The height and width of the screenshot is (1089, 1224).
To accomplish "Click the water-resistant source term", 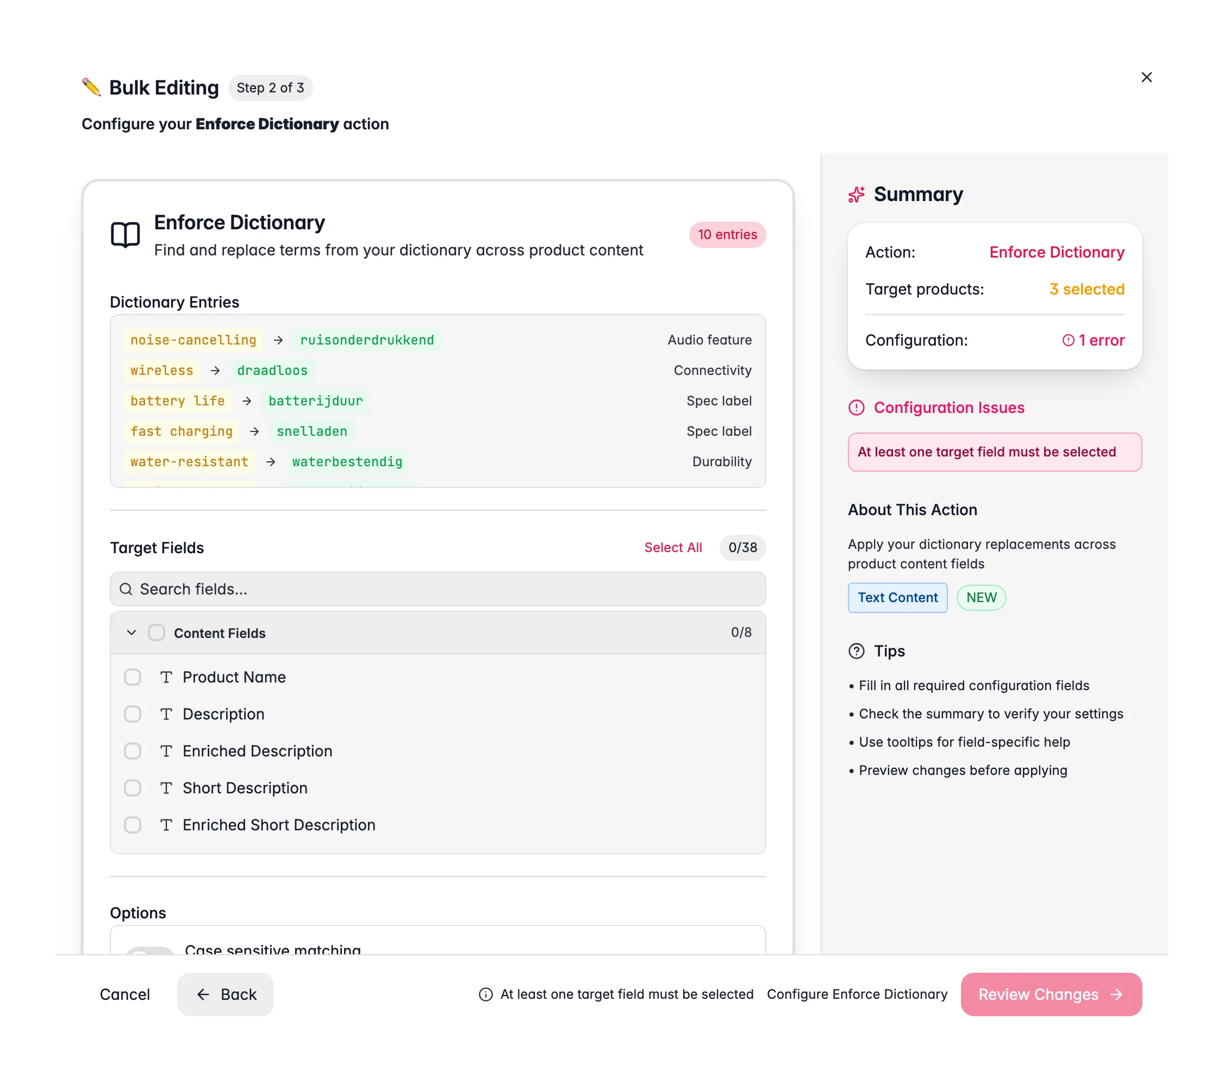I will [x=189, y=461].
